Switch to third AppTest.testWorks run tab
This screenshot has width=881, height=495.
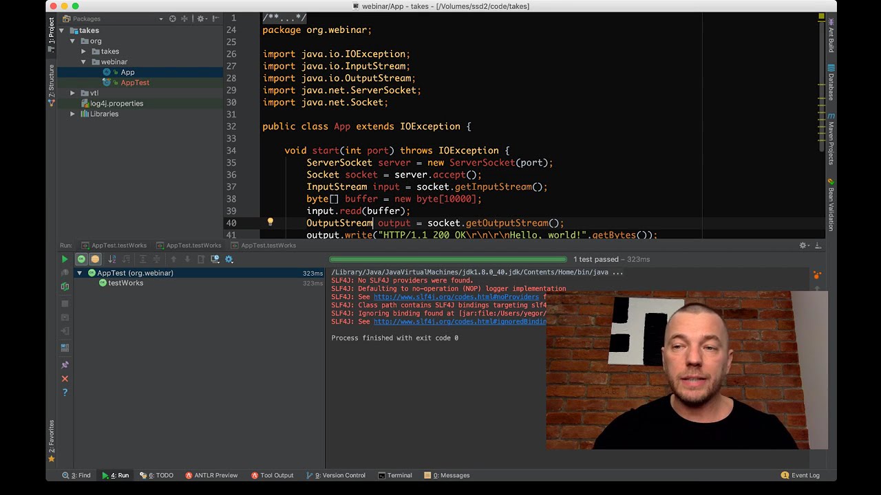tap(263, 245)
